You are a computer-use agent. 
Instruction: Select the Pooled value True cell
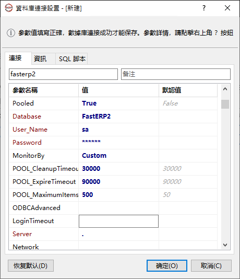118,103
